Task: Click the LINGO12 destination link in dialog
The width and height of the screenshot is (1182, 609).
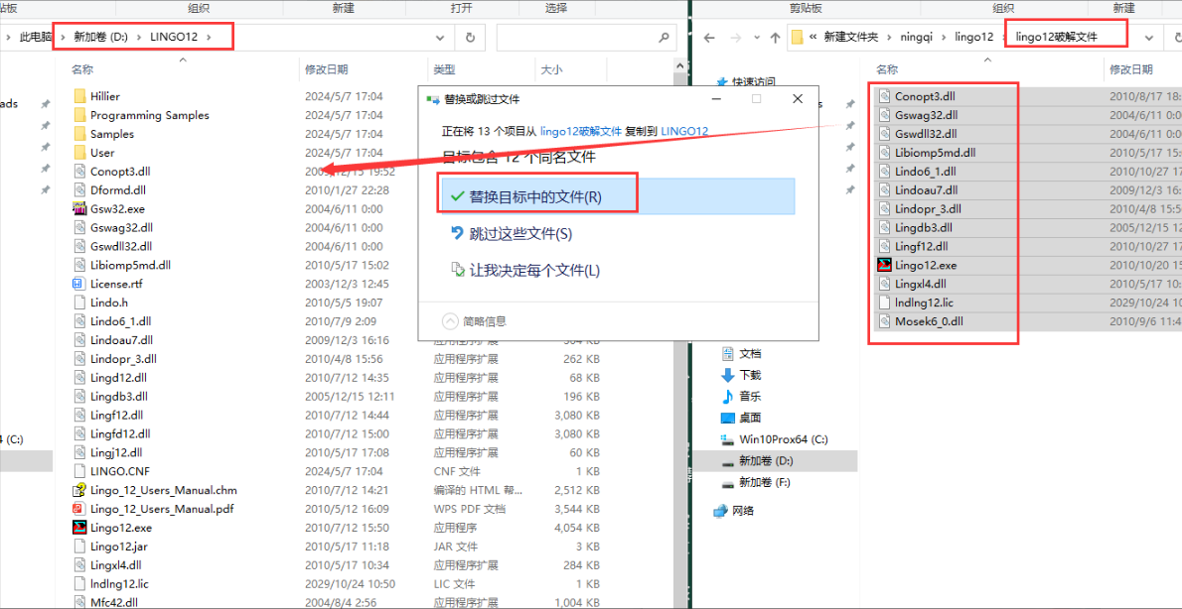Action: [684, 131]
